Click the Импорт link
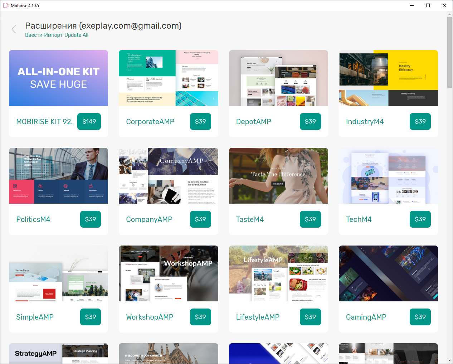Viewport: 453px width, 364px height. (53, 35)
